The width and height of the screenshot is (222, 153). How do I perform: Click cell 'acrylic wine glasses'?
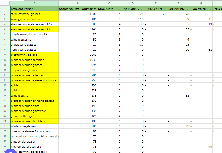coord(34,70)
